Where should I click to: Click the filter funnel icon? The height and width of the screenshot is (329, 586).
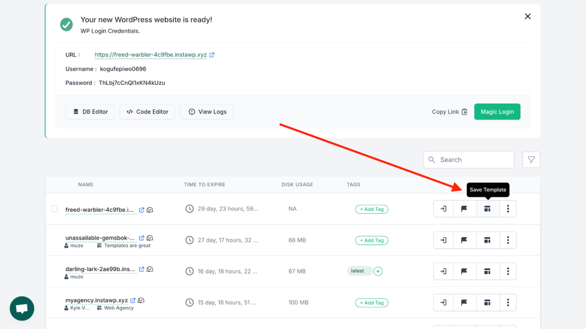coord(531,160)
